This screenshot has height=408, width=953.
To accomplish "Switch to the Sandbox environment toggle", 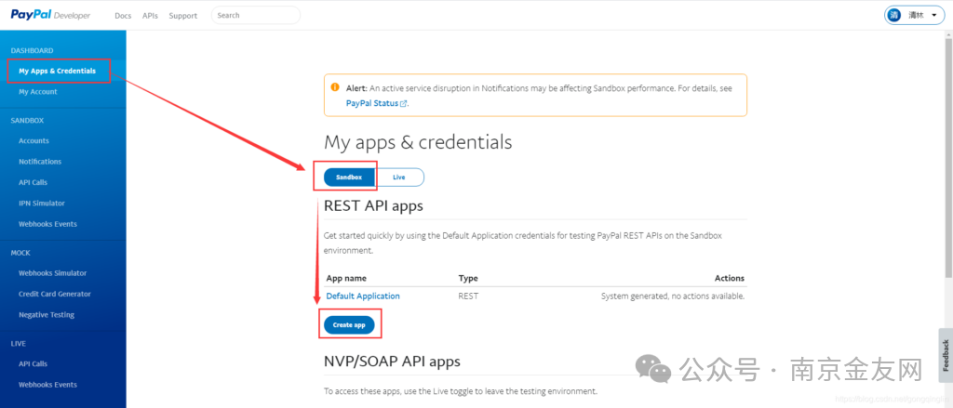I will [349, 177].
